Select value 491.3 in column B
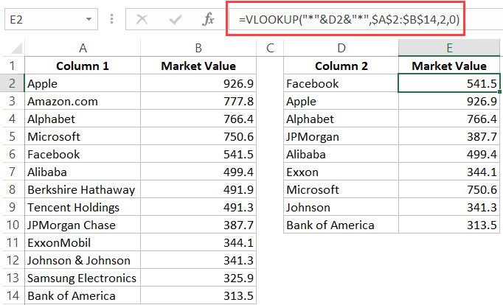 pos(198,207)
